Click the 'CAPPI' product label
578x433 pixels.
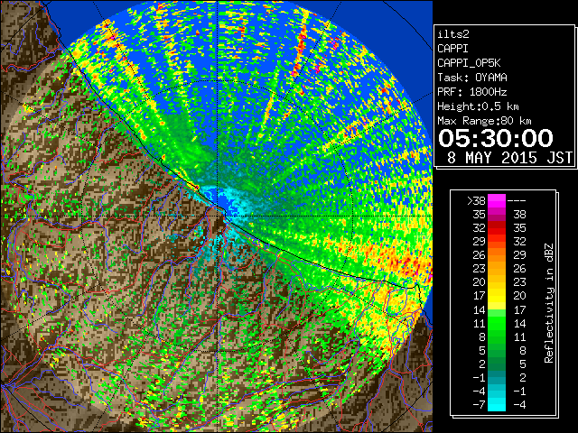click(x=452, y=49)
